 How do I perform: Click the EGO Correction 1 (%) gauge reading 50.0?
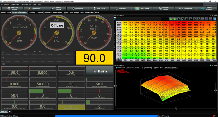coord(15,71)
